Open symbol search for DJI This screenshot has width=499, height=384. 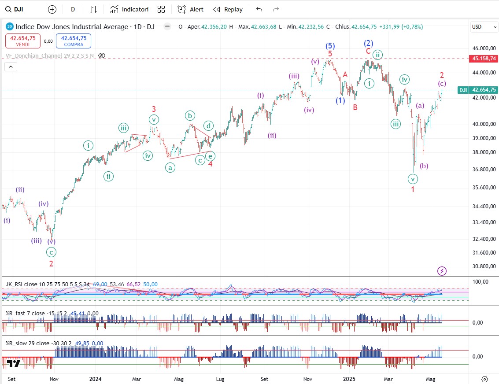(15, 10)
